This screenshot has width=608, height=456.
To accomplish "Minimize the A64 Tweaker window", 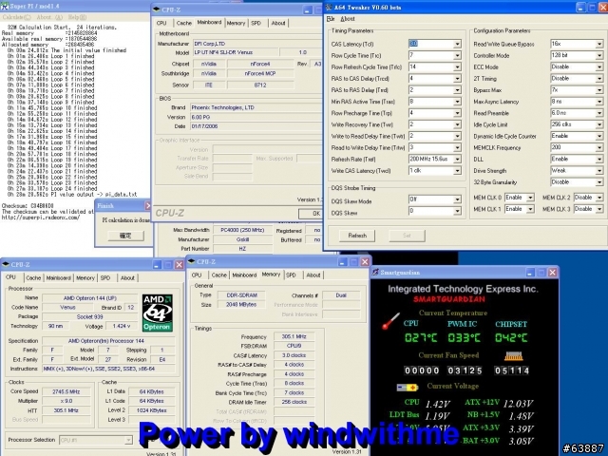I will (580, 8).
